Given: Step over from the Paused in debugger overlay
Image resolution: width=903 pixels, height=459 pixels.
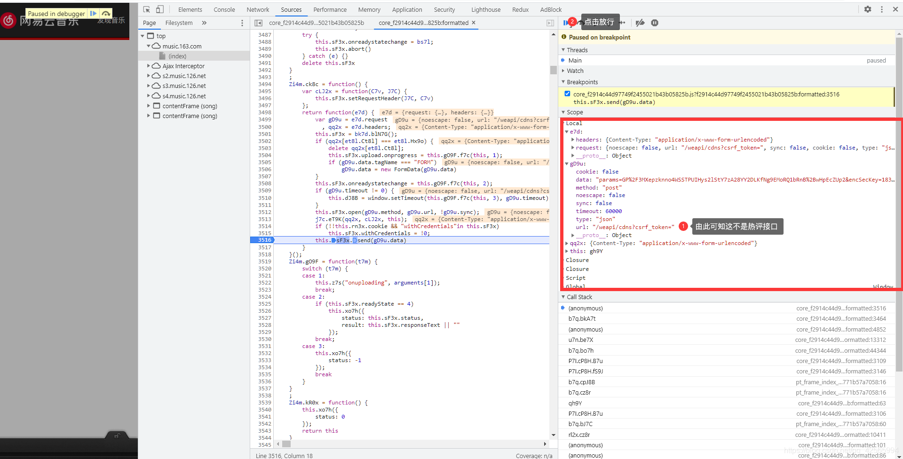Looking at the screenshot, I should click(x=106, y=14).
